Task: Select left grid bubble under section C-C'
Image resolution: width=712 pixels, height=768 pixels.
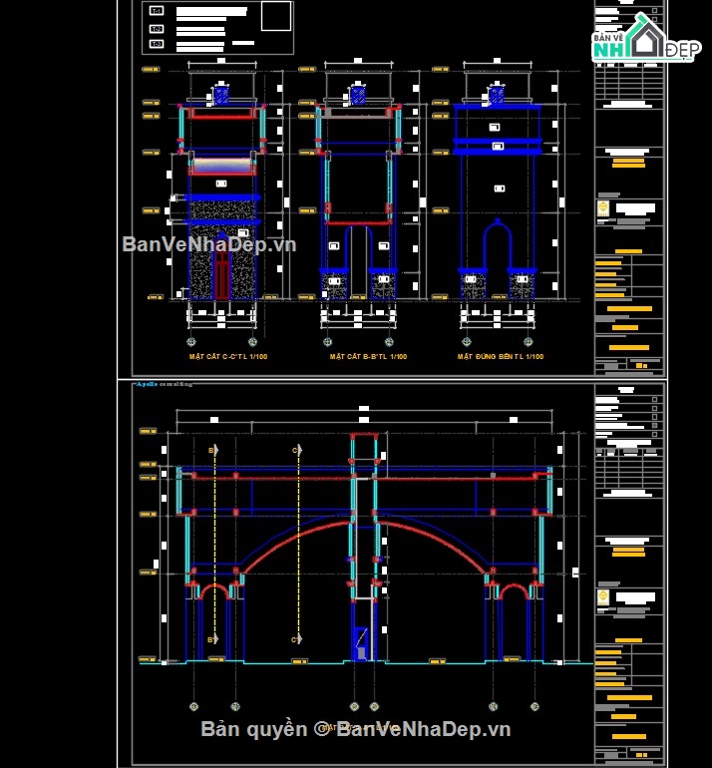Action: 191,341
